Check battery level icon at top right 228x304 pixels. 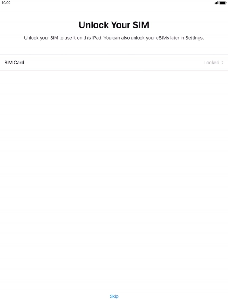click(x=223, y=3)
